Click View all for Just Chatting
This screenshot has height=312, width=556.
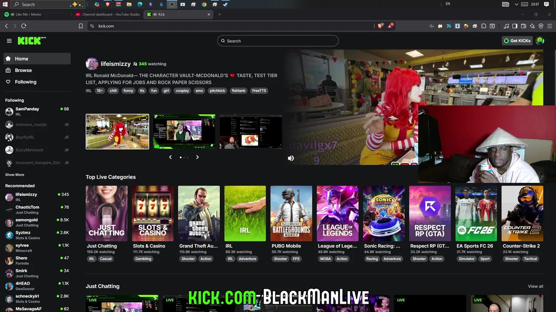tap(535, 286)
